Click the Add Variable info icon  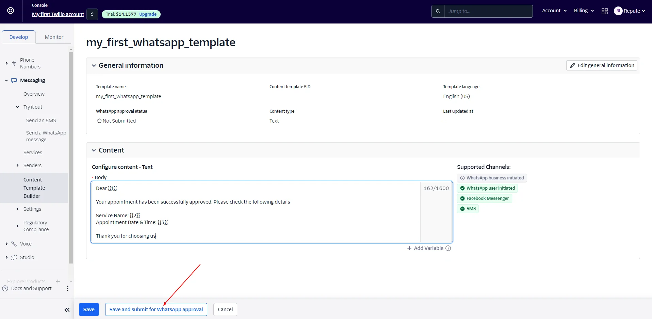point(448,248)
